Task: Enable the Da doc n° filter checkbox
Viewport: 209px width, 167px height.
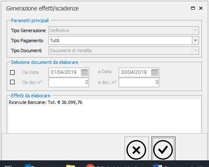Action: click(12, 82)
